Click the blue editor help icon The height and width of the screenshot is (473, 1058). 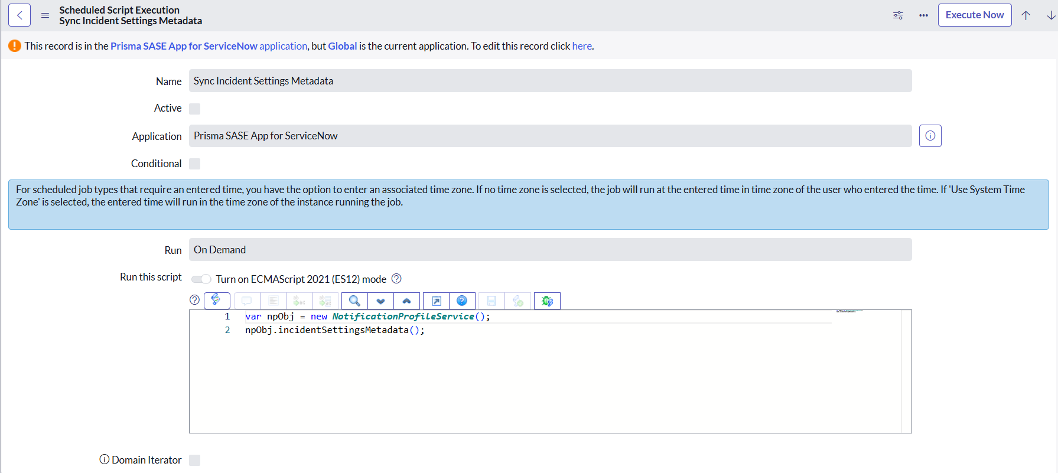(x=462, y=301)
